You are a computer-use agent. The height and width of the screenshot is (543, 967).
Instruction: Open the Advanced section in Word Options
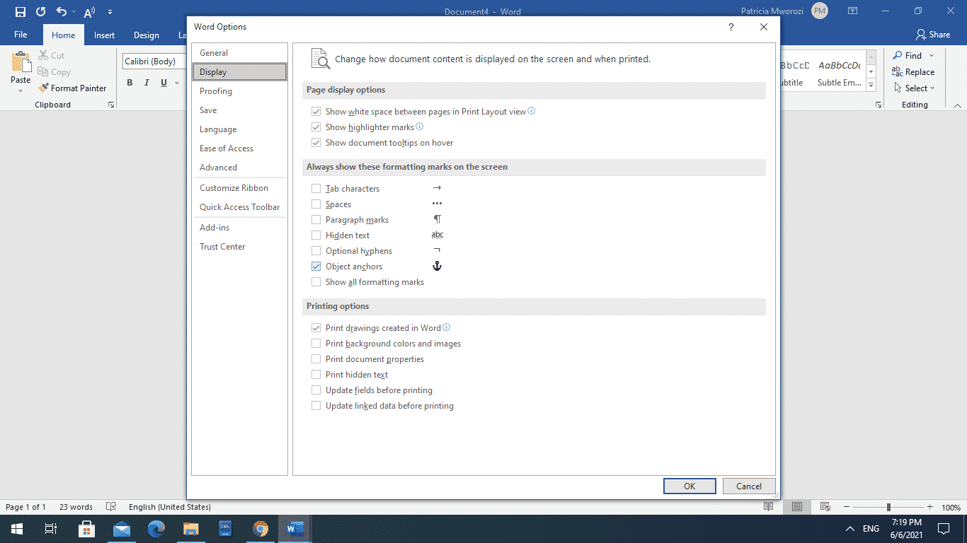coord(219,167)
